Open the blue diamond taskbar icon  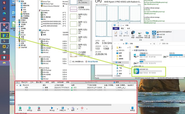tap(4, 58)
